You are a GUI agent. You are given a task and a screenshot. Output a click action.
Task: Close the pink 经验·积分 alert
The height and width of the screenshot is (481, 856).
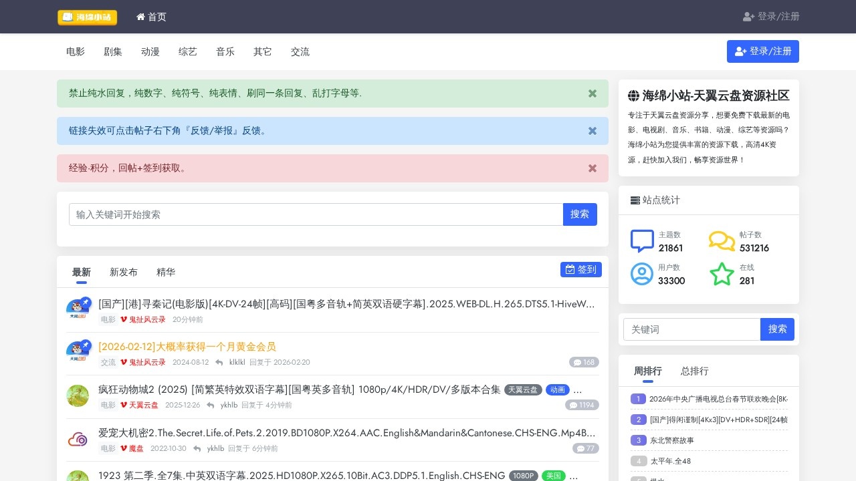[592, 168]
